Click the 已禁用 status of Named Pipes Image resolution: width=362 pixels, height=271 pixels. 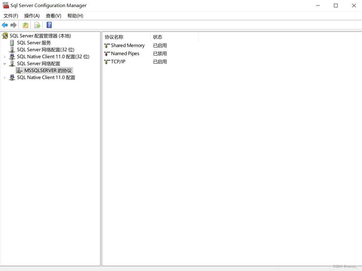tap(160, 54)
